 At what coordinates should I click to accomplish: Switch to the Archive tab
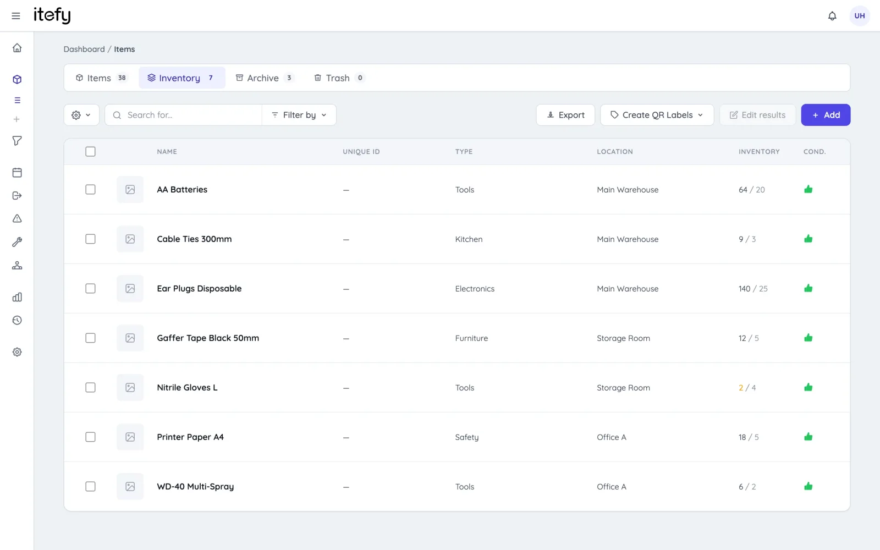(x=264, y=78)
